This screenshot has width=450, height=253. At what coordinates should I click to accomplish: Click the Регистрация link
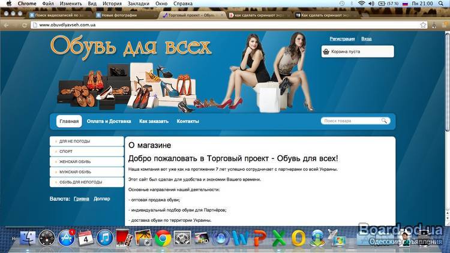pyautogui.click(x=342, y=39)
